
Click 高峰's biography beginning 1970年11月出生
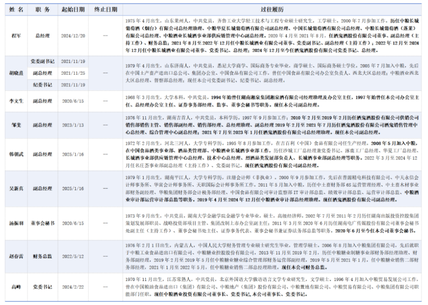coord(272,287)
